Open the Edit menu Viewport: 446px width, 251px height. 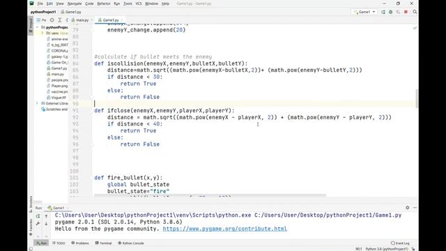pos(49,3)
